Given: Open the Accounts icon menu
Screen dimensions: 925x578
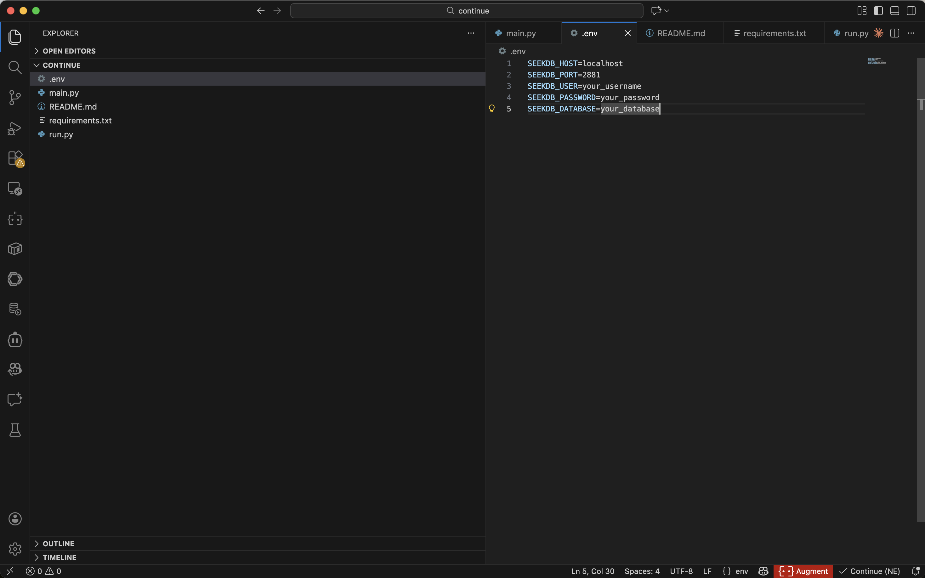Looking at the screenshot, I should tap(14, 519).
